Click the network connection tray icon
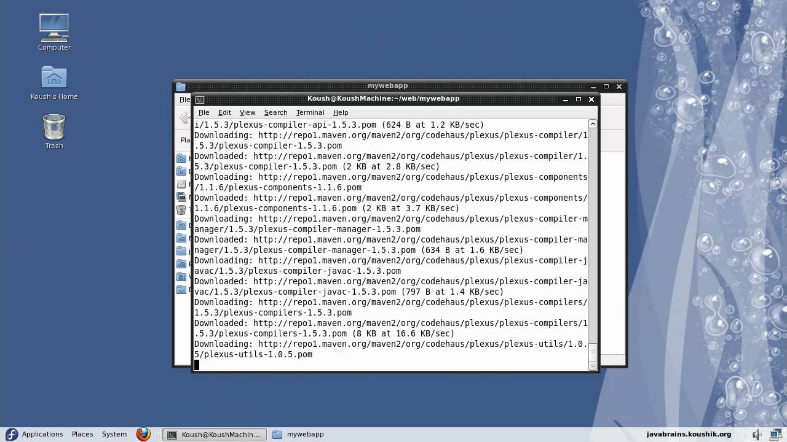787x442 pixels. point(775,435)
